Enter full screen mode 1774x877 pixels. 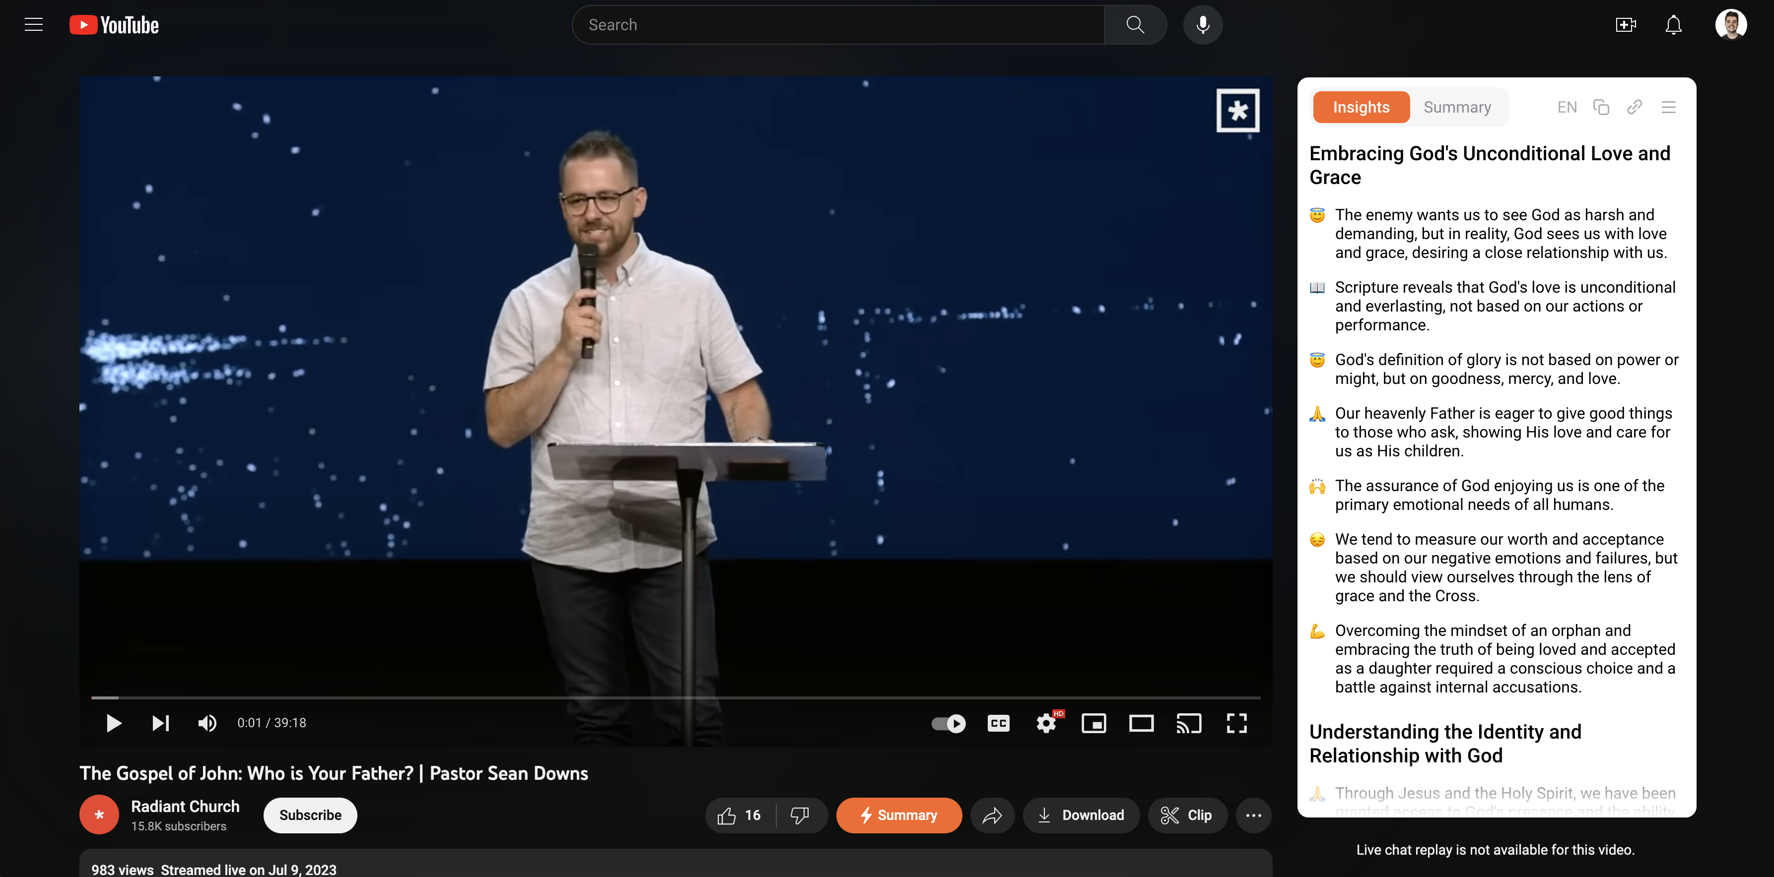coord(1237,723)
